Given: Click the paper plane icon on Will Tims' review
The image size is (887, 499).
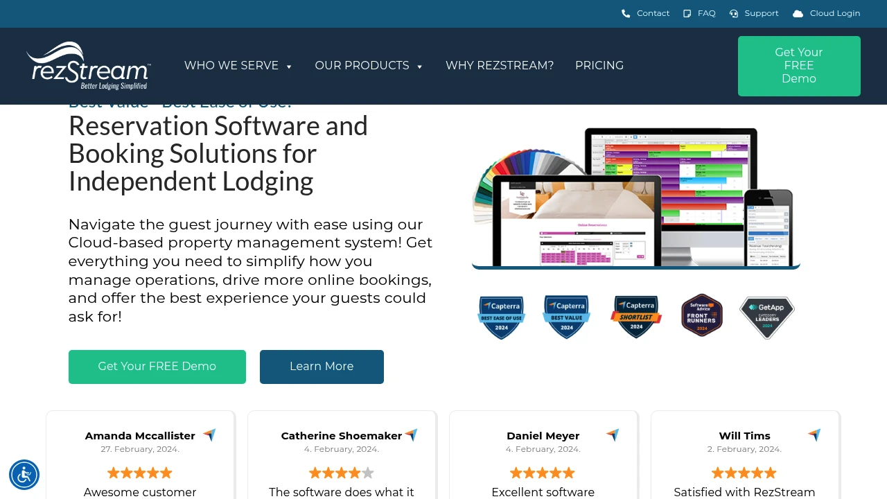Looking at the screenshot, I should (814, 435).
